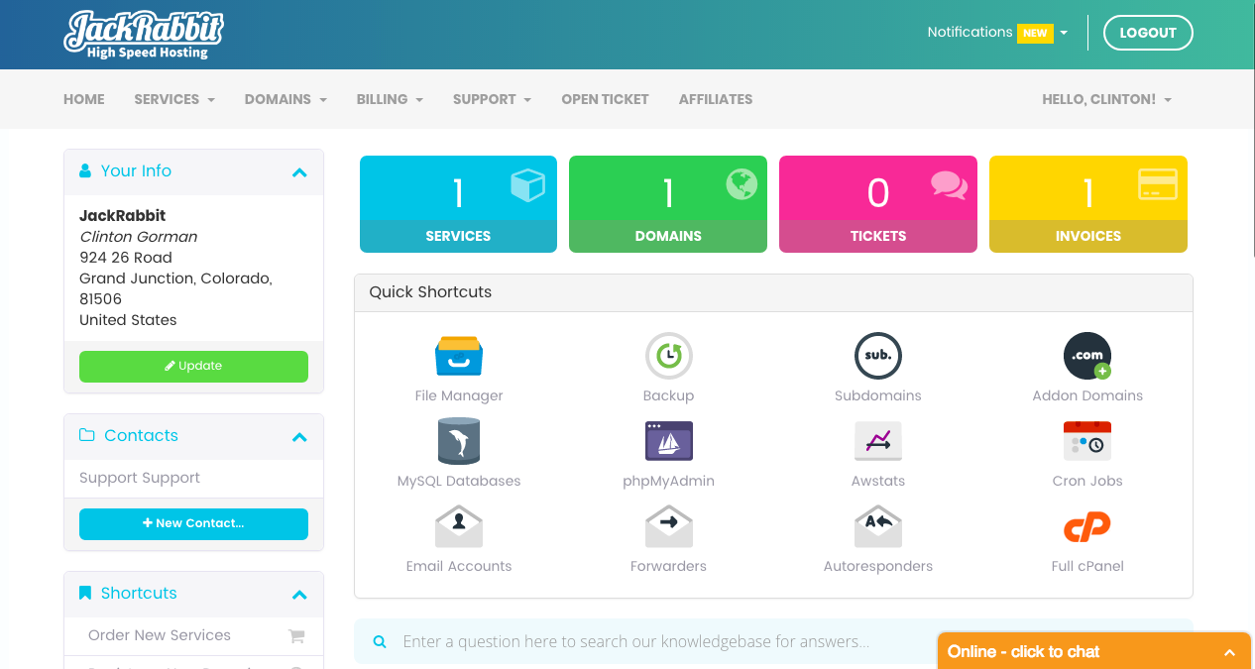Launch phpMyAdmin from its sailboat icon
Screen dimensions: 1255x669
click(x=668, y=441)
